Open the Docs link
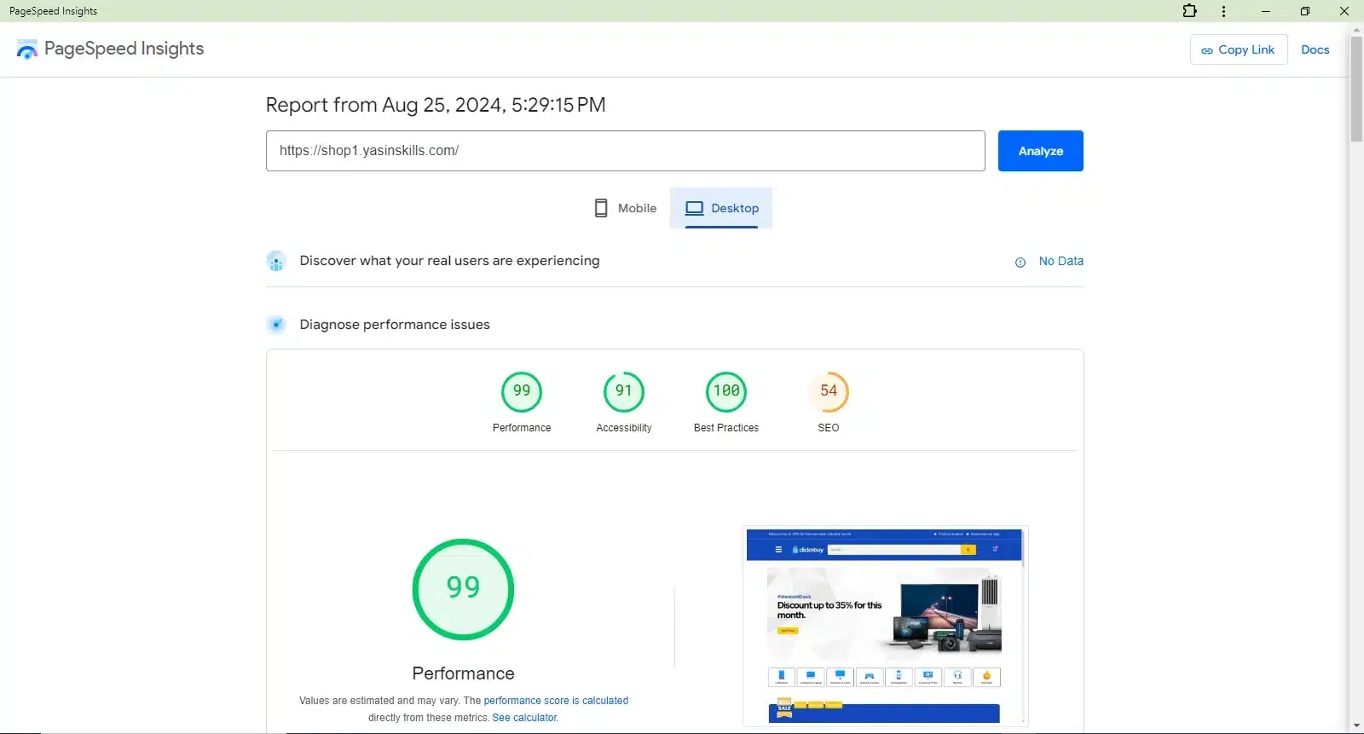The image size is (1364, 734). tap(1315, 50)
